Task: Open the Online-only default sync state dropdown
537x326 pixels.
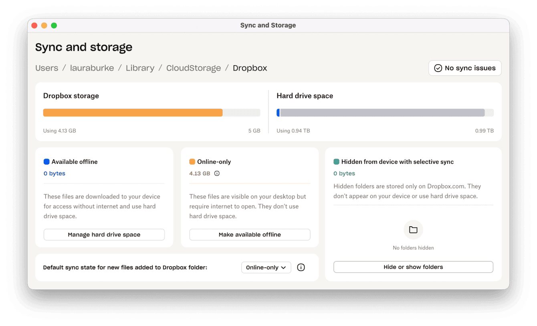Action: pyautogui.click(x=266, y=267)
